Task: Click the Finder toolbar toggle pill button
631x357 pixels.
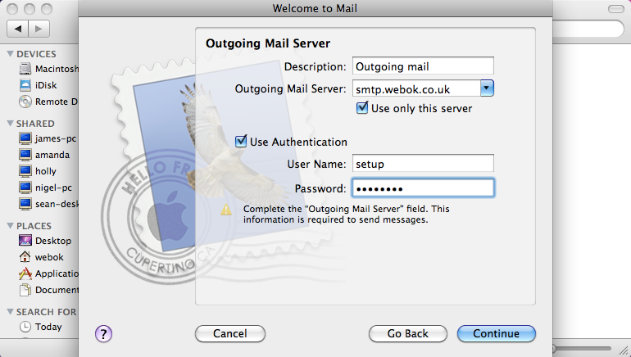Action: pyautogui.click(x=615, y=8)
